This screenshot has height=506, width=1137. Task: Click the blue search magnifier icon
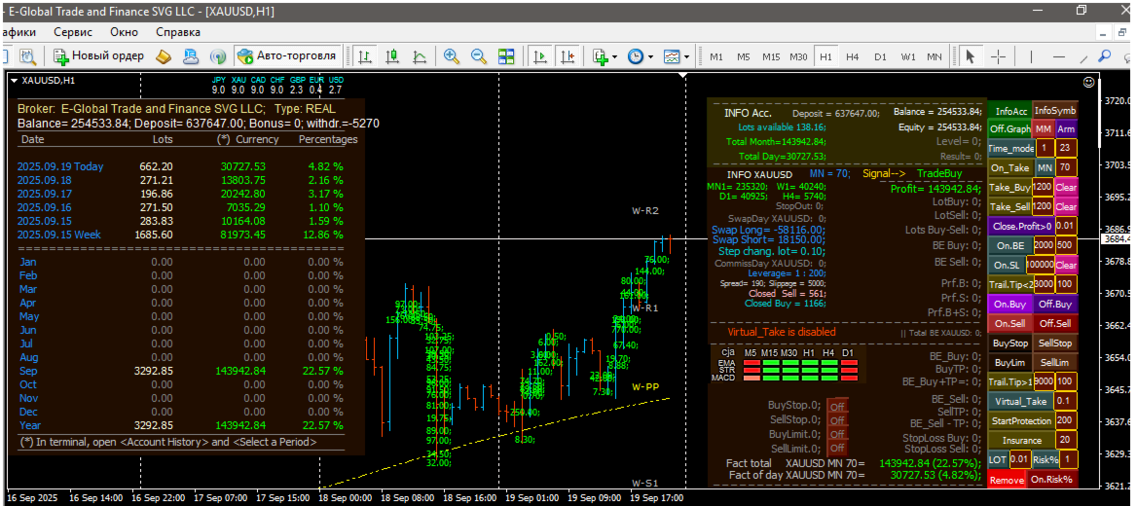click(x=1104, y=55)
